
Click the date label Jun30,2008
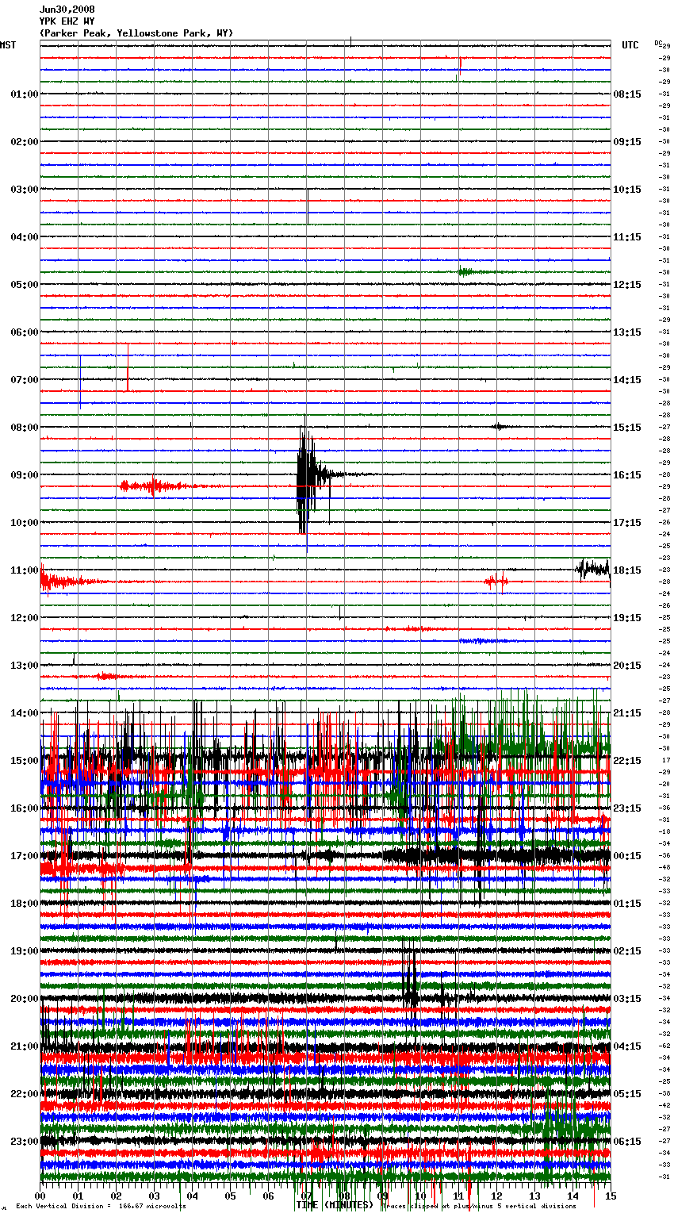click(67, 10)
